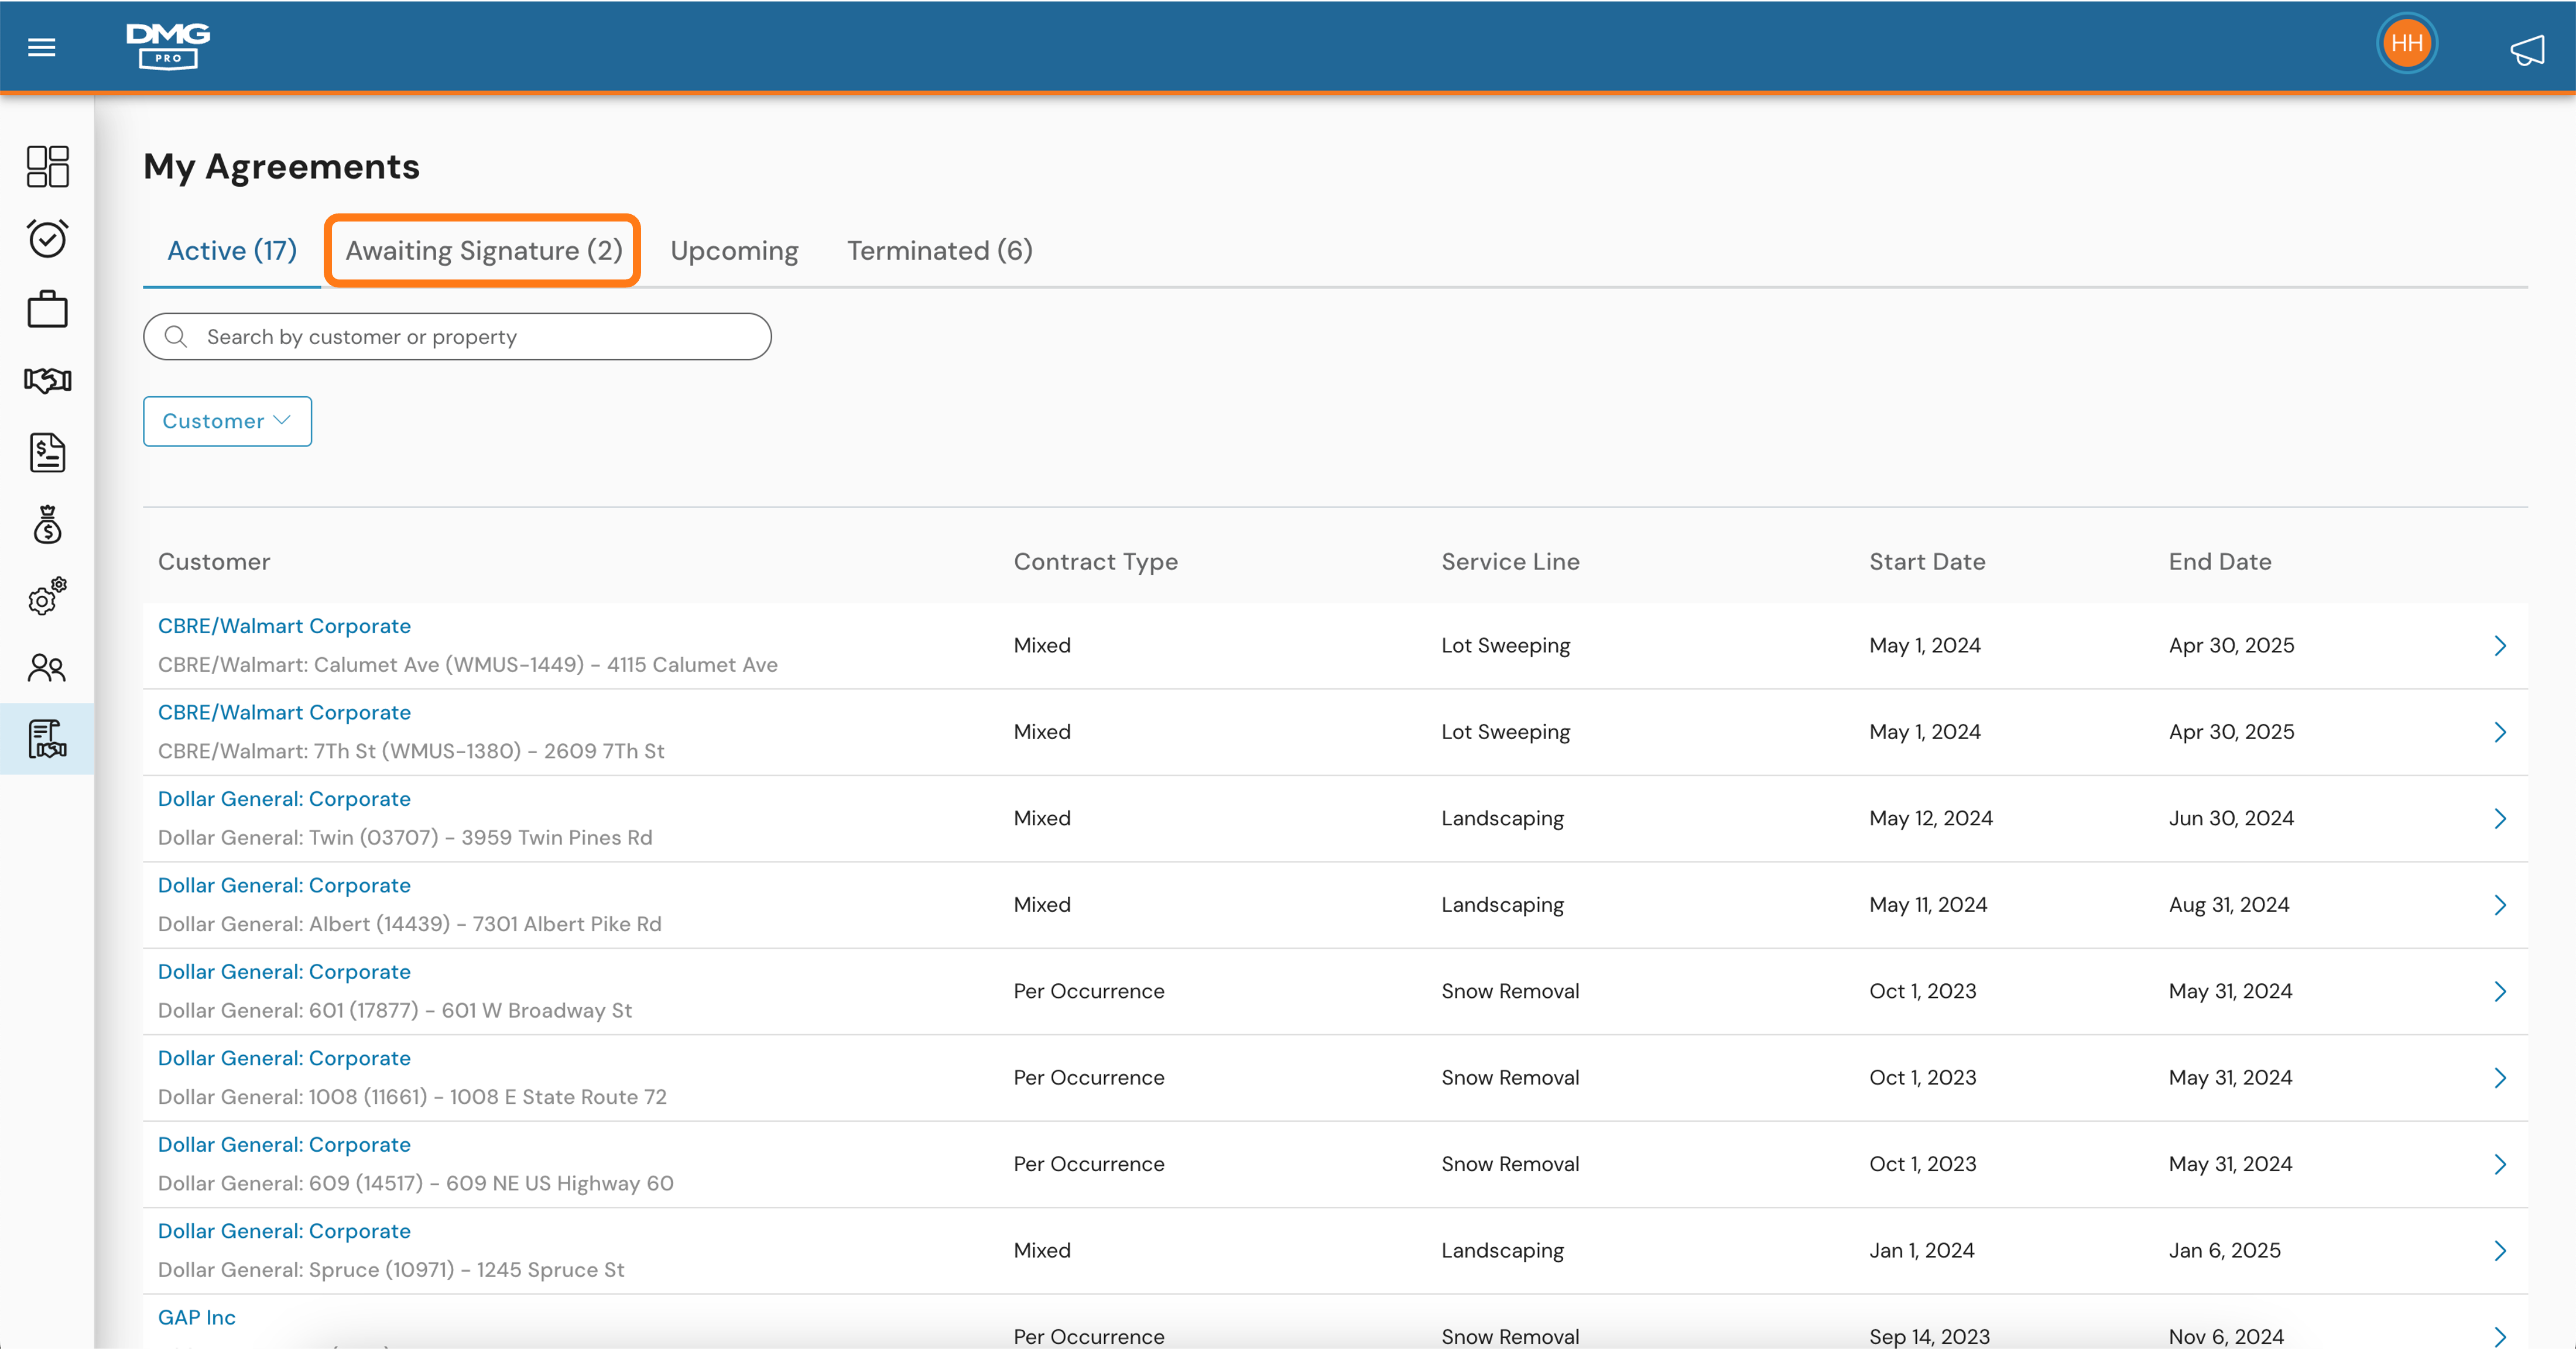Select property text 'CBRE/Walmart: Calumet Ave (WMUS-1449)'
This screenshot has height=1349, width=2576.
tap(371, 665)
